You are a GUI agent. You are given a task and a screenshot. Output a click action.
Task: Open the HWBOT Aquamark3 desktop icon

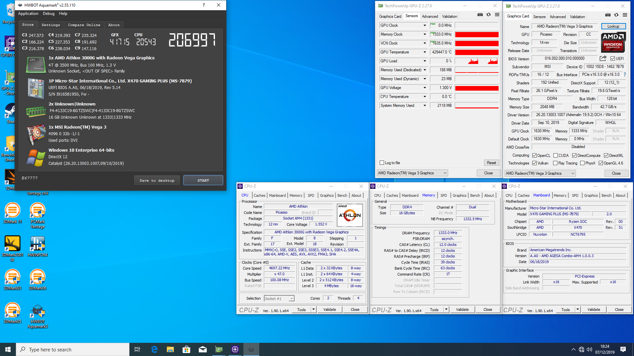(x=38, y=316)
